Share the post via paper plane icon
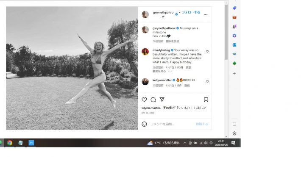 tap(162, 100)
